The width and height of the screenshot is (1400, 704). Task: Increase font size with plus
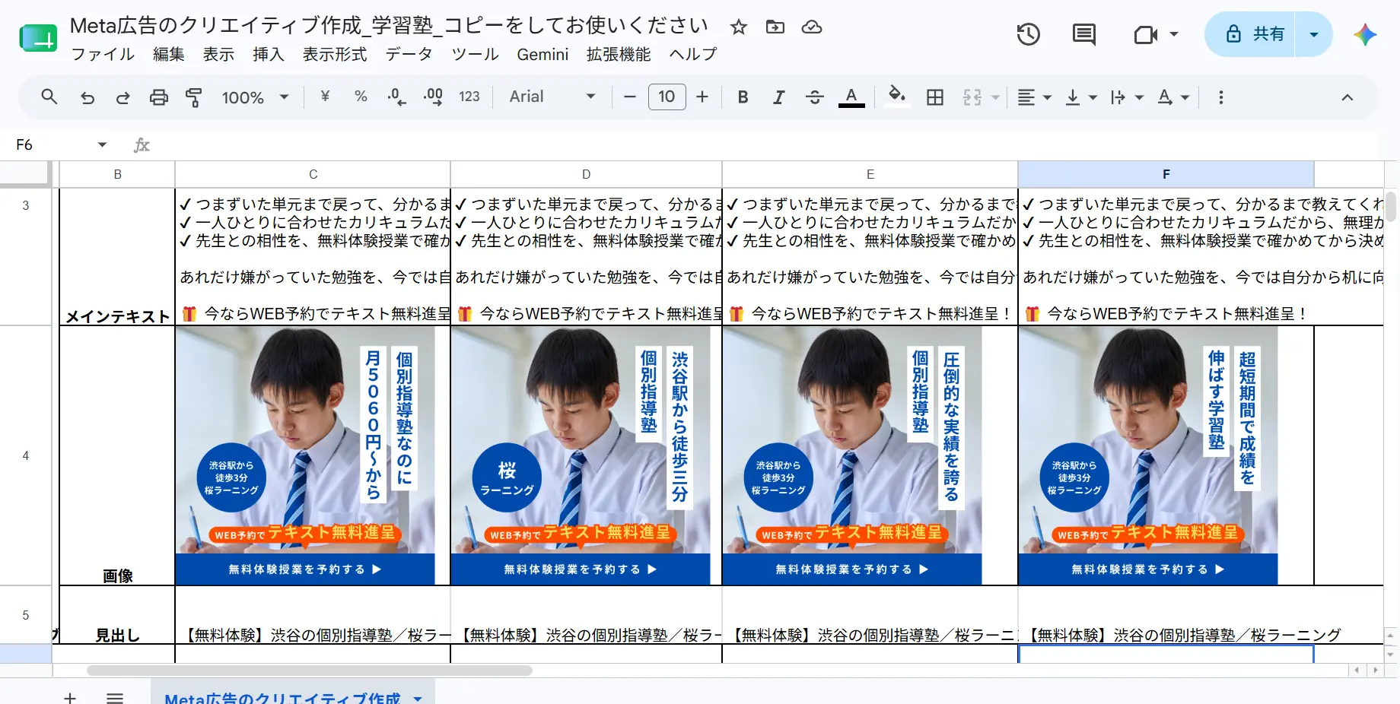[702, 97]
